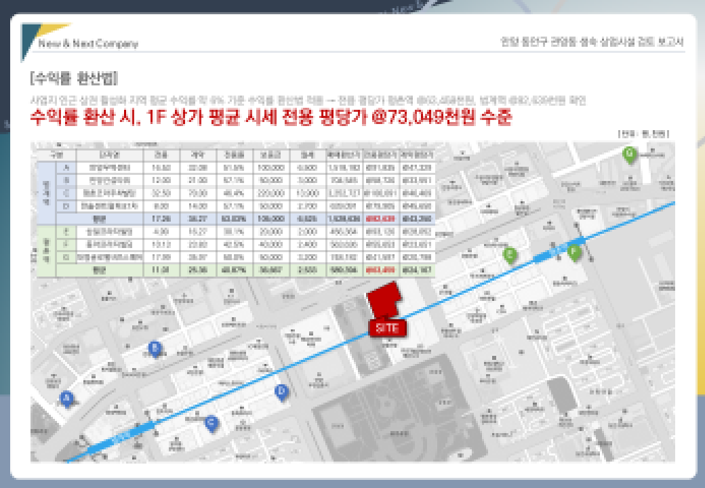705x488 pixels.
Task: Click the blue average row's red value
Action: pos(380,219)
